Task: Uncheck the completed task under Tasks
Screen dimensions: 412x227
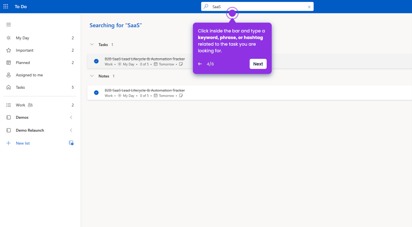Action: click(x=96, y=61)
